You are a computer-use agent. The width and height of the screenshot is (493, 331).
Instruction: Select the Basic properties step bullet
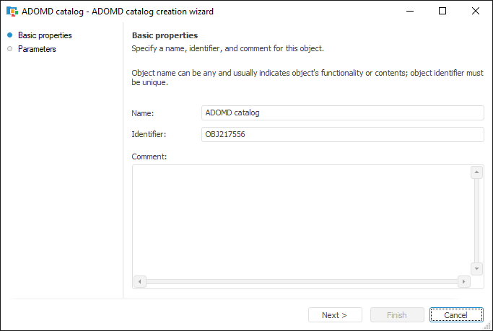tap(9, 35)
